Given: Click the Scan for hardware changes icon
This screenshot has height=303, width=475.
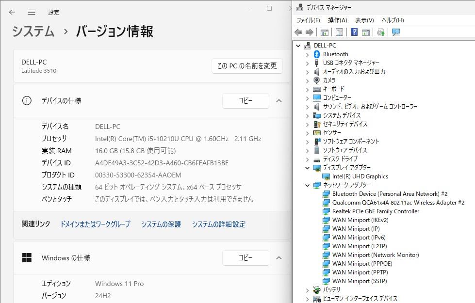Looking at the screenshot, I should (x=396, y=32).
